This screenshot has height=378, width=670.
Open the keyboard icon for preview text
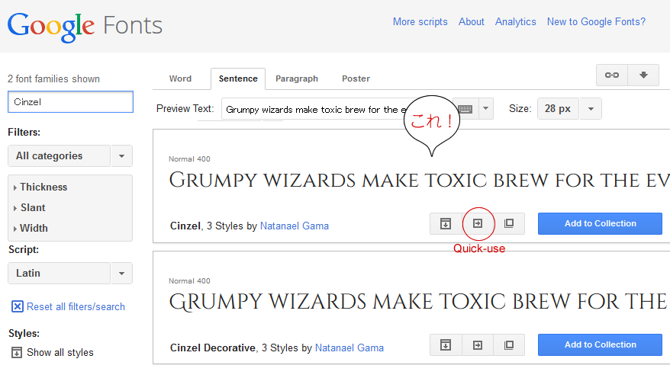pos(465,109)
